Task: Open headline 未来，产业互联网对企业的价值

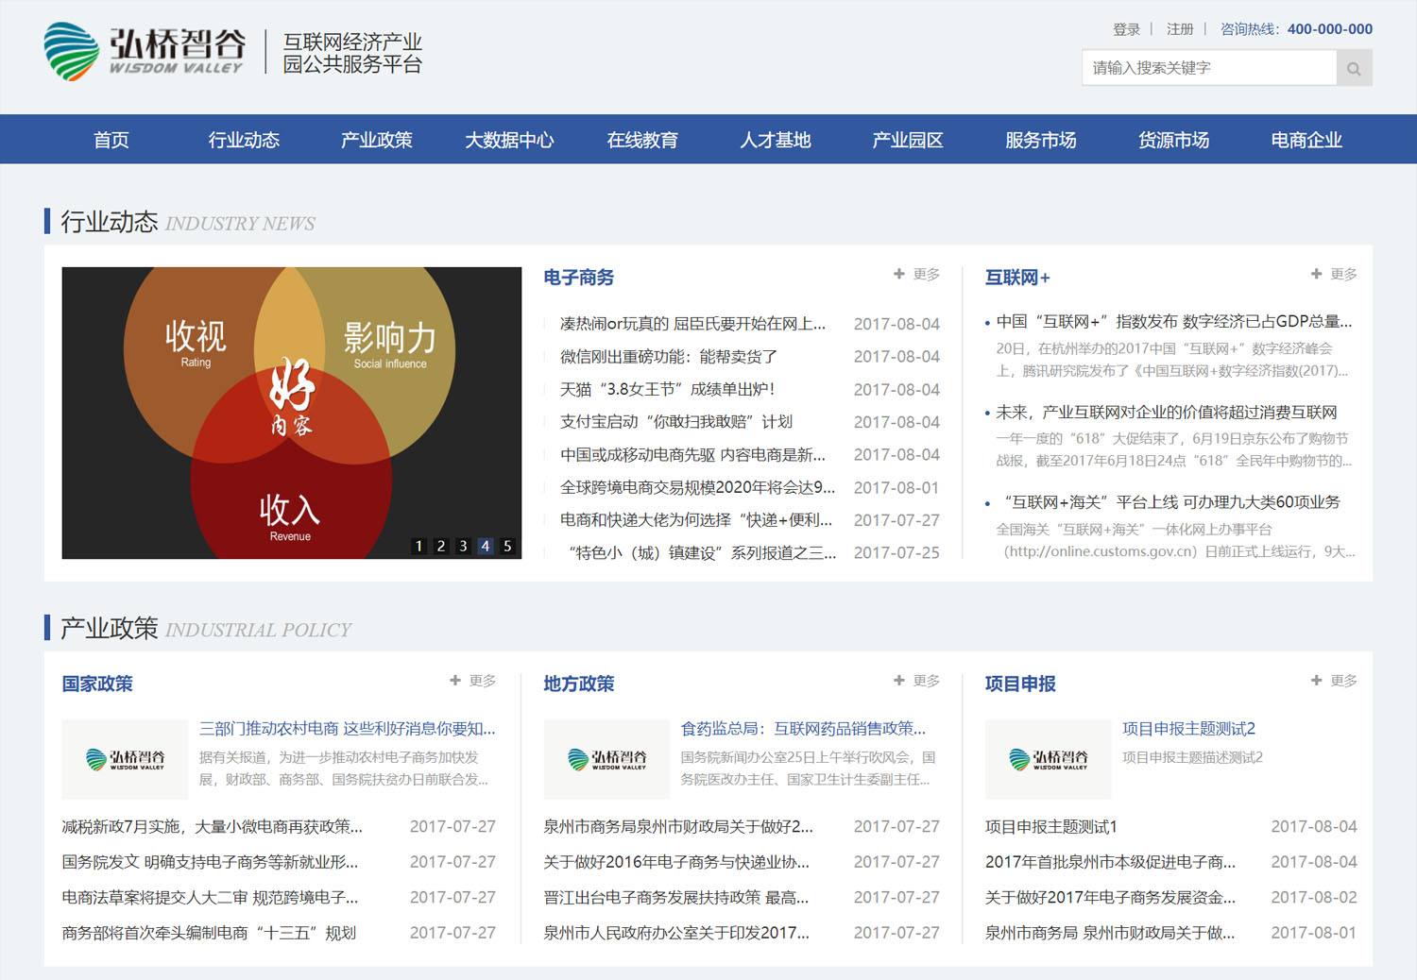Action: point(1167,412)
